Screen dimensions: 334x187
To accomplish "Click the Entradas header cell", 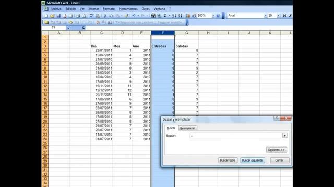I will 163,46.
